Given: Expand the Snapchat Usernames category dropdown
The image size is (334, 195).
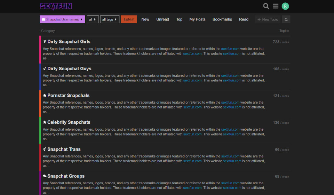Looking at the screenshot, I should [x=63, y=19].
